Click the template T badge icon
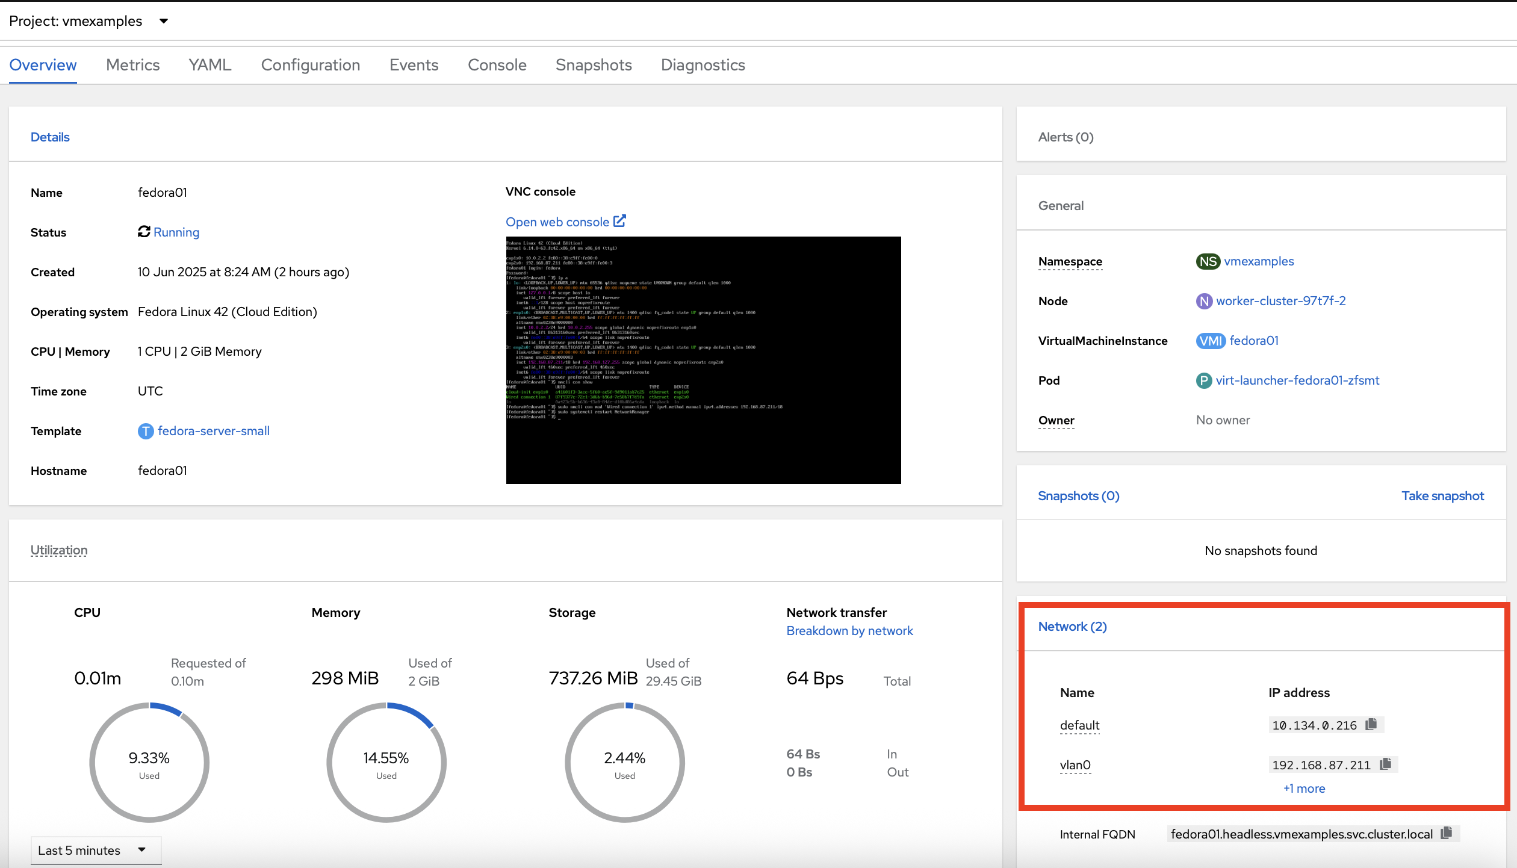The image size is (1517, 868). tap(146, 431)
